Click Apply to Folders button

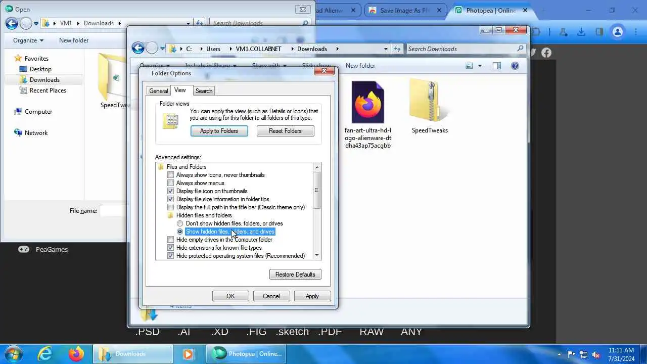tap(219, 131)
